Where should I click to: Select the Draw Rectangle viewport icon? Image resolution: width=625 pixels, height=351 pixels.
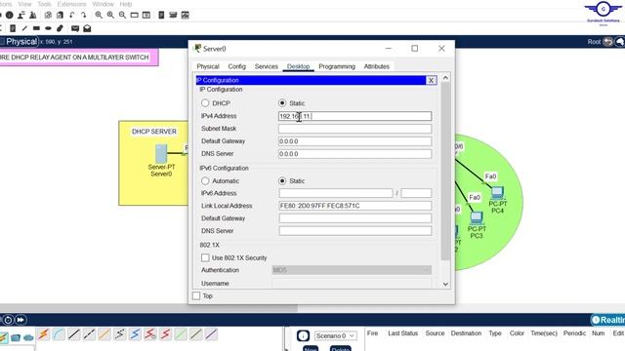(135, 16)
